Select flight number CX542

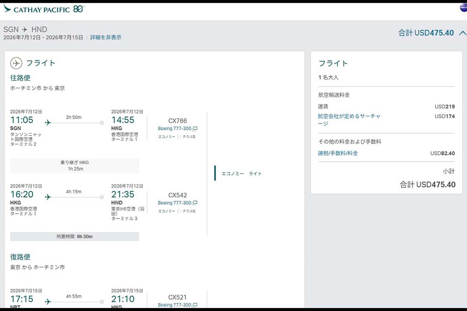coord(177,195)
